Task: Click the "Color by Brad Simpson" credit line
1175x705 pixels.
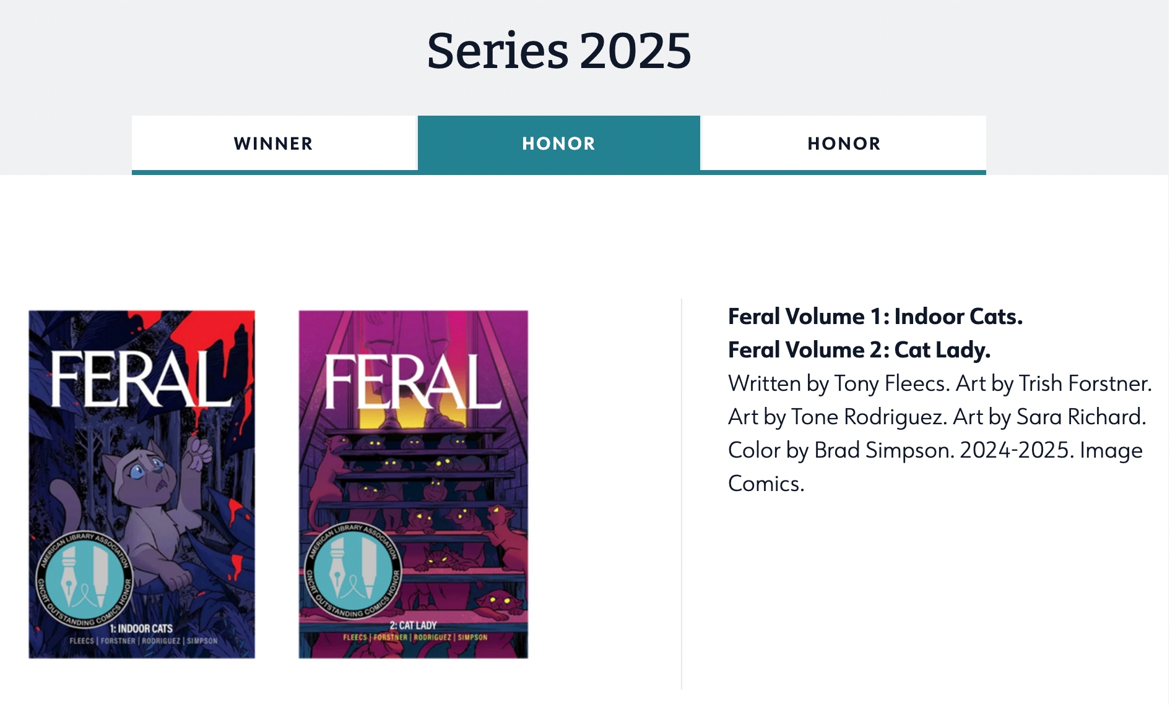Action: pyautogui.click(x=841, y=450)
